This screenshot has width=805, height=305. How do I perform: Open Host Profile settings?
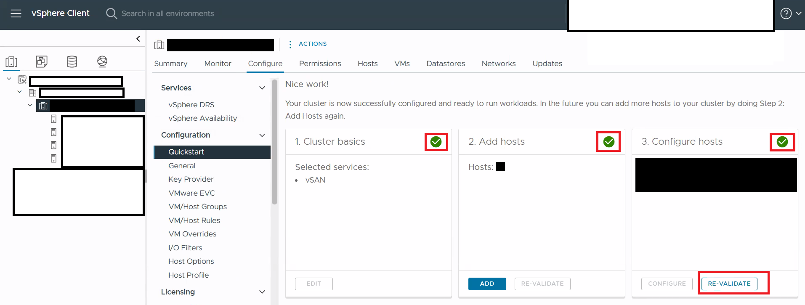tap(189, 275)
